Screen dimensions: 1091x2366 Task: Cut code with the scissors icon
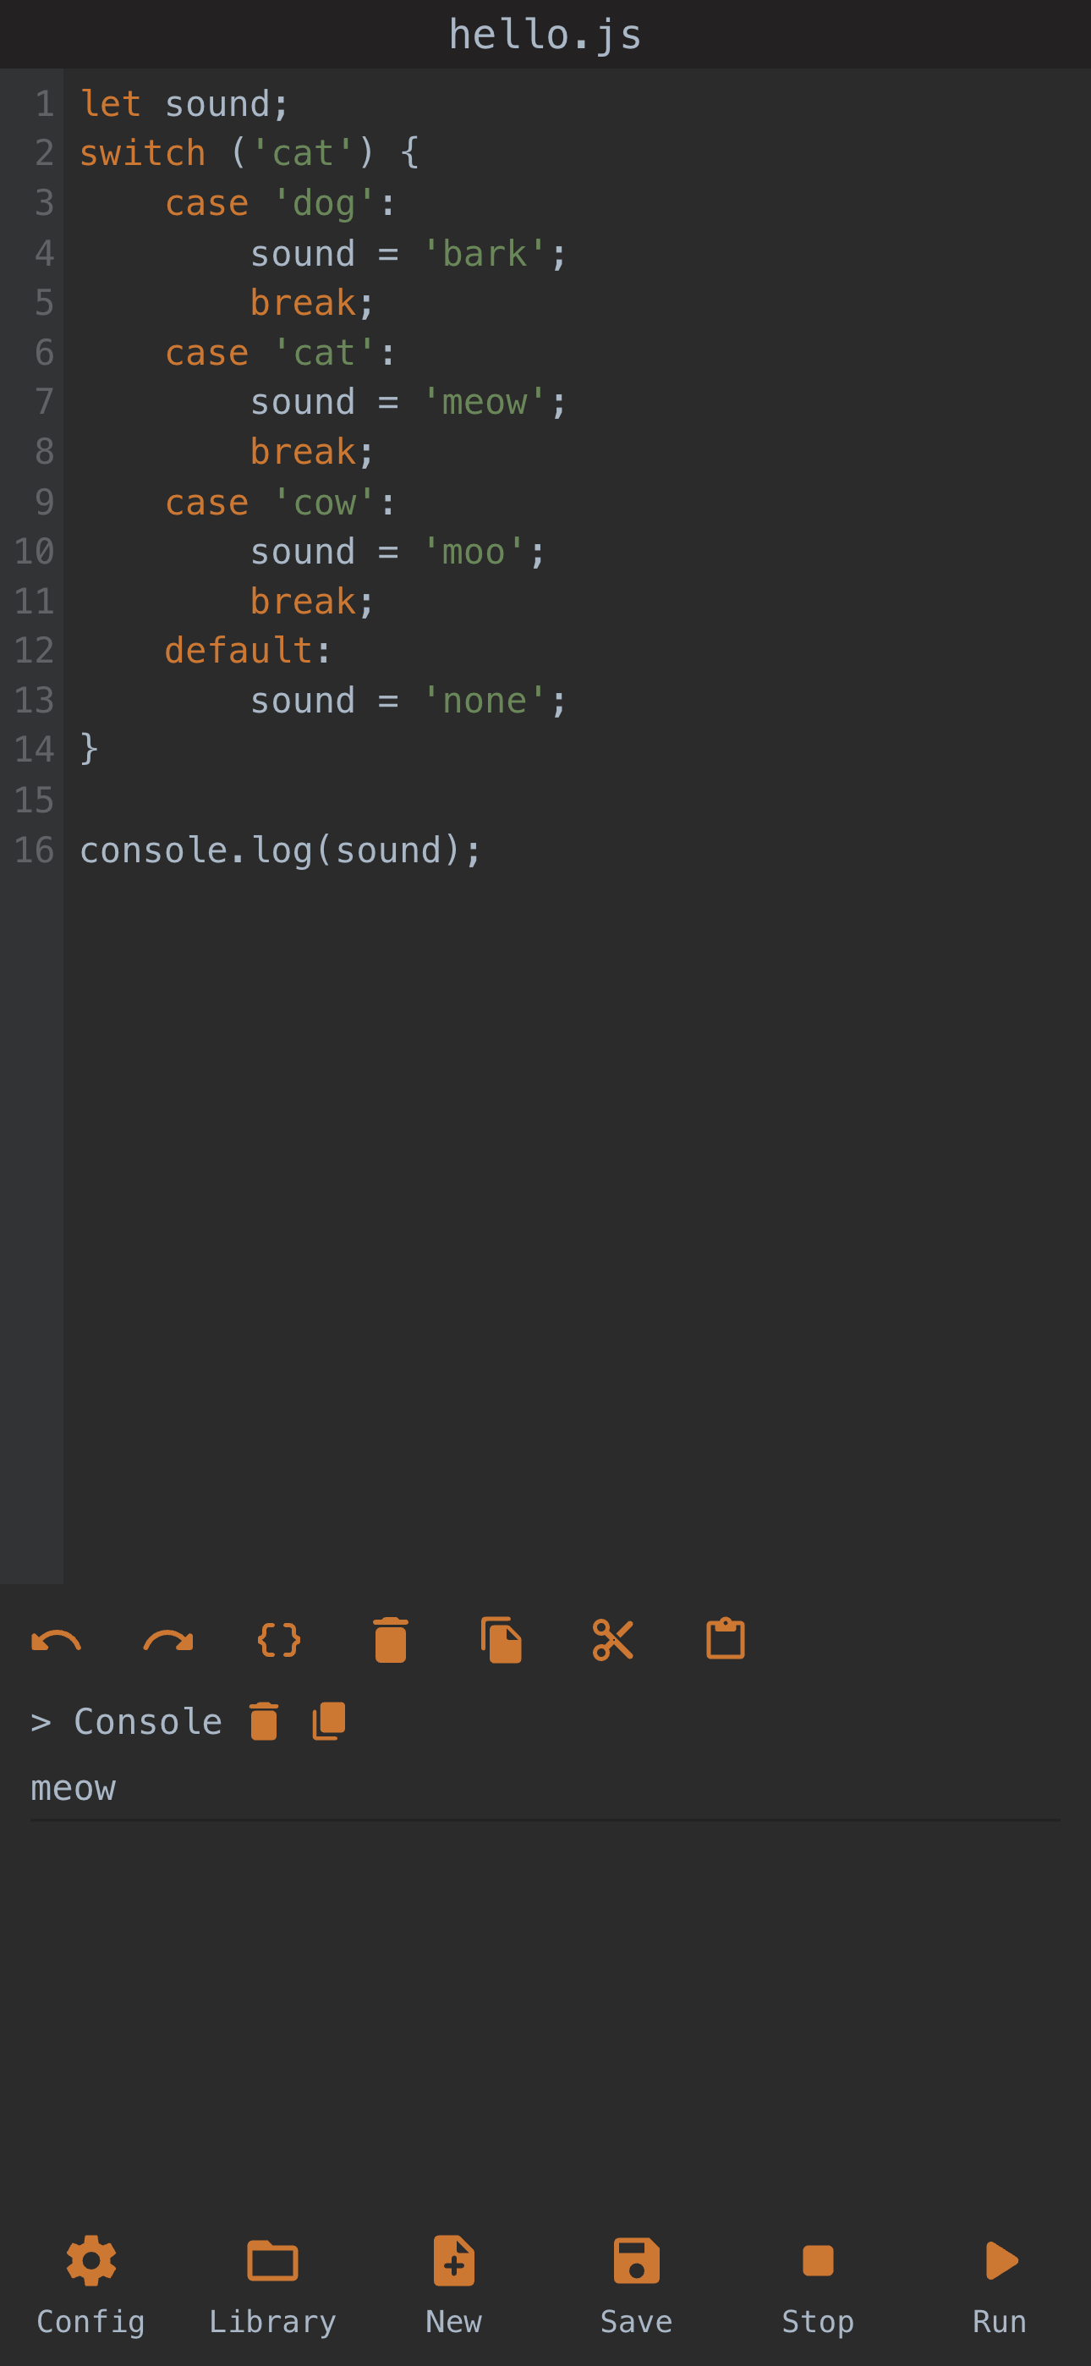pos(612,1641)
